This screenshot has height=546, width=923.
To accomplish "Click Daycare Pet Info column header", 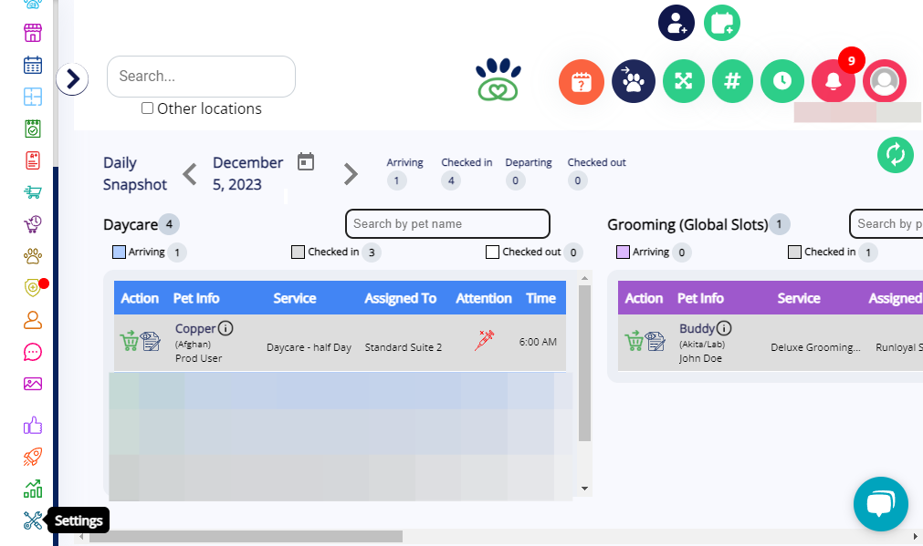I will (196, 298).
